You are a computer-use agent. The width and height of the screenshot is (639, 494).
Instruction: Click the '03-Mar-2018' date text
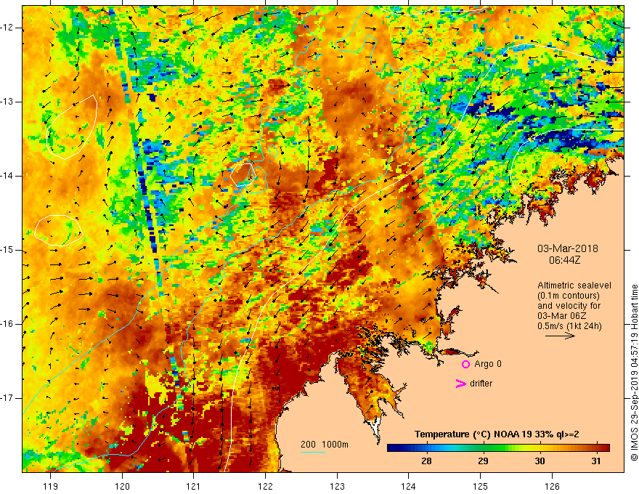click(568, 248)
